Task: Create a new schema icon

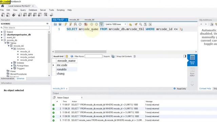Action: point(20,15)
